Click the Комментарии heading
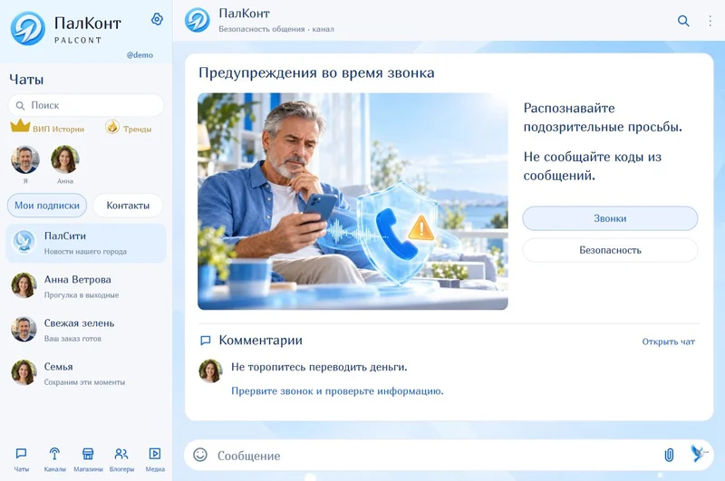 click(260, 341)
